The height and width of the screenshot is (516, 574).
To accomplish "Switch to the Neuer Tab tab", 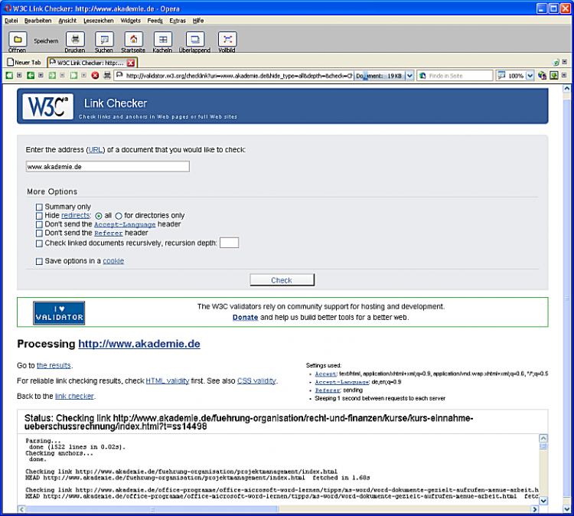I will coord(24,62).
